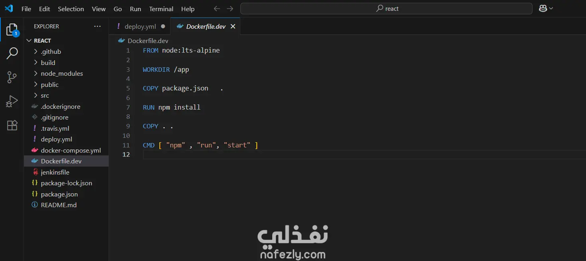586x261 pixels.
Task: Open the Search view icon
Action: pos(12,53)
